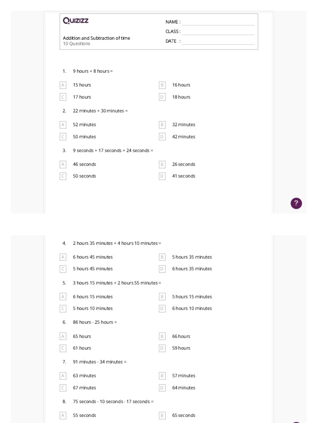317x423 pixels.
Task: Mark option A, 52 minutes
Action: (x=63, y=125)
